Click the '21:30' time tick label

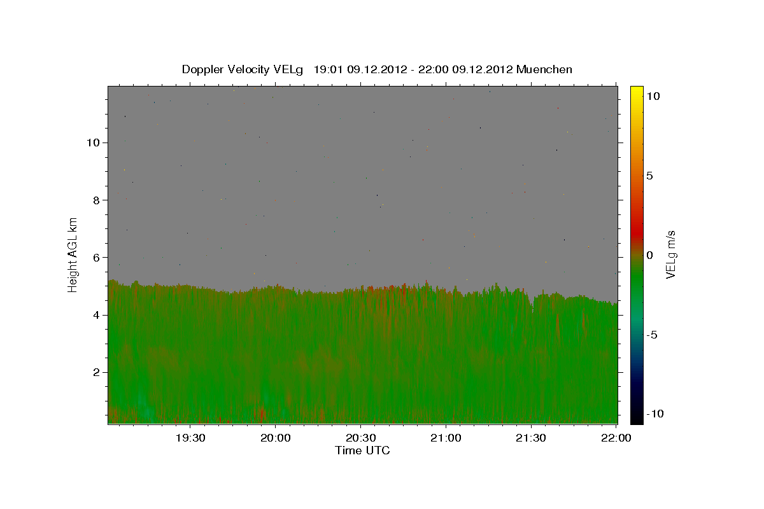coord(530,438)
